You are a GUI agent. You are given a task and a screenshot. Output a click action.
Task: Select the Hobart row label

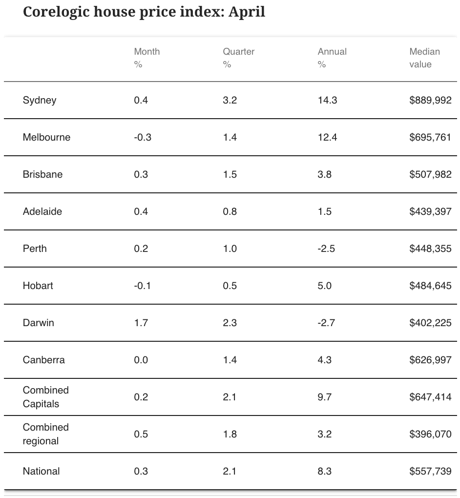[38, 286]
